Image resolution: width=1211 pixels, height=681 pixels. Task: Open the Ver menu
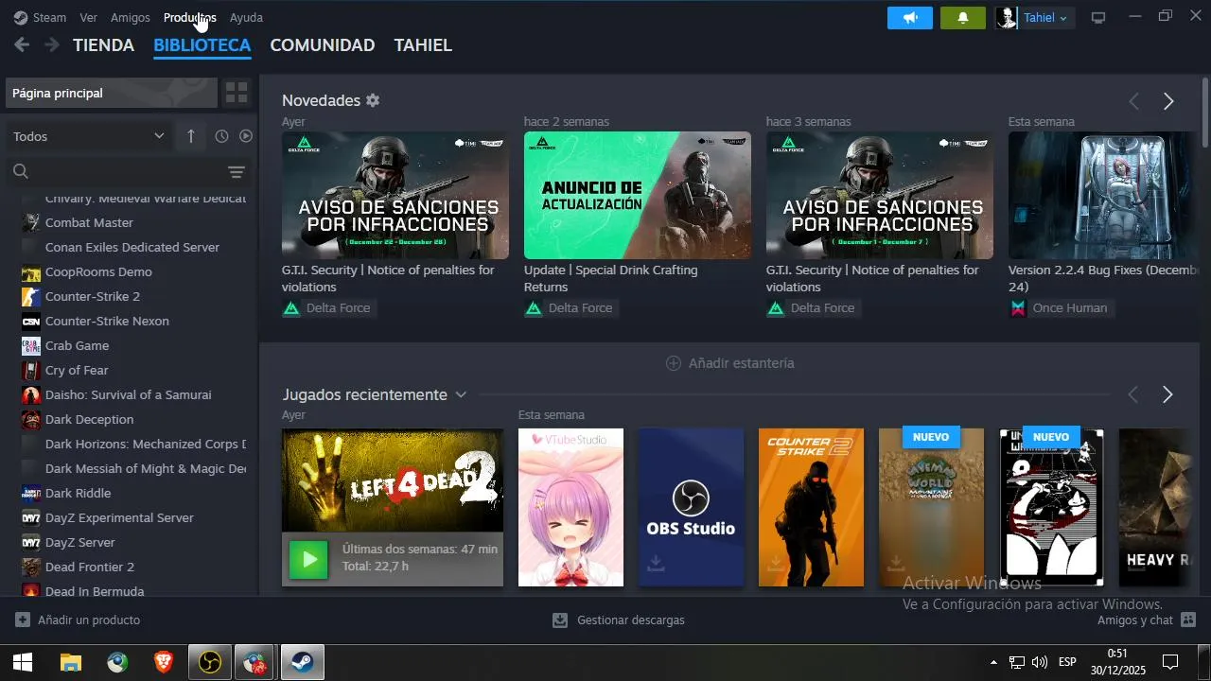pos(88,17)
